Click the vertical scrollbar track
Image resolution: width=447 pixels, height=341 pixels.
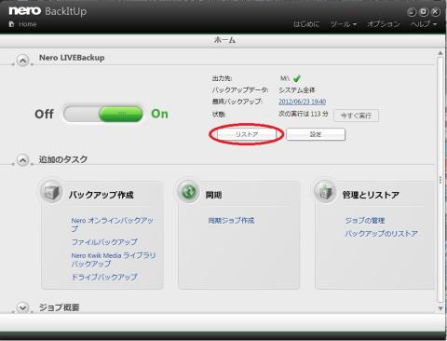pyautogui.click(x=440, y=180)
